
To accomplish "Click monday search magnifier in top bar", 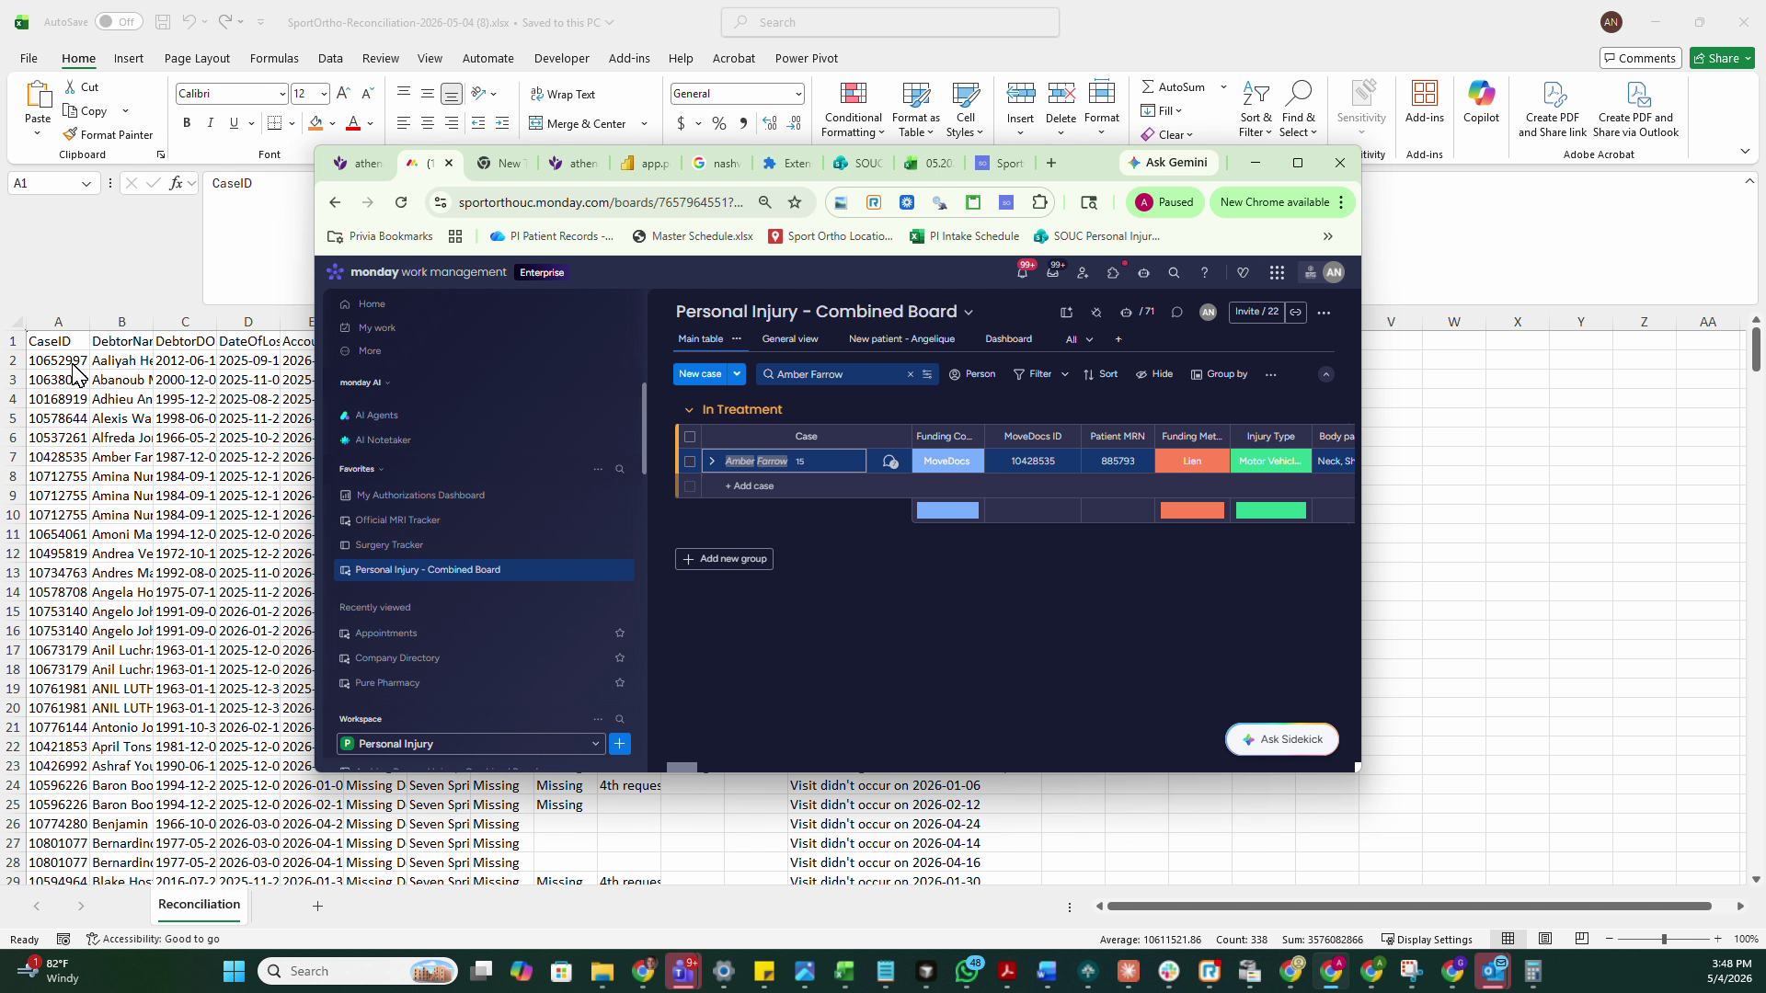I will click(1174, 273).
